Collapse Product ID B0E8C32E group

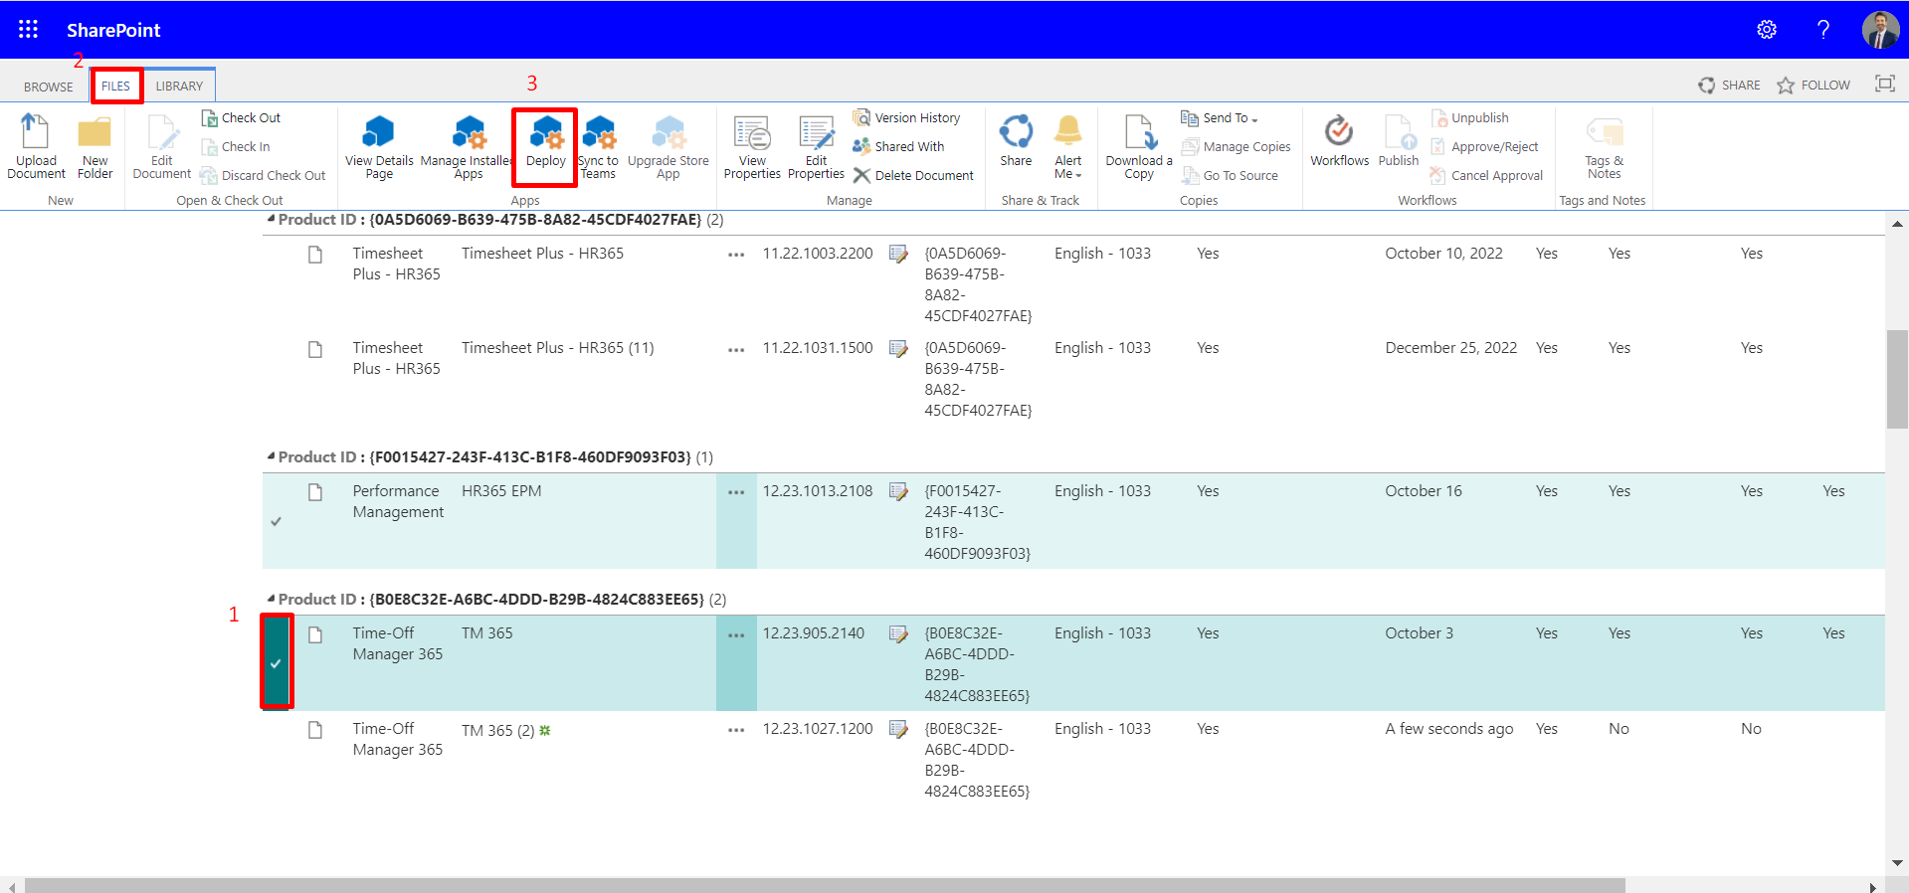[x=272, y=599]
